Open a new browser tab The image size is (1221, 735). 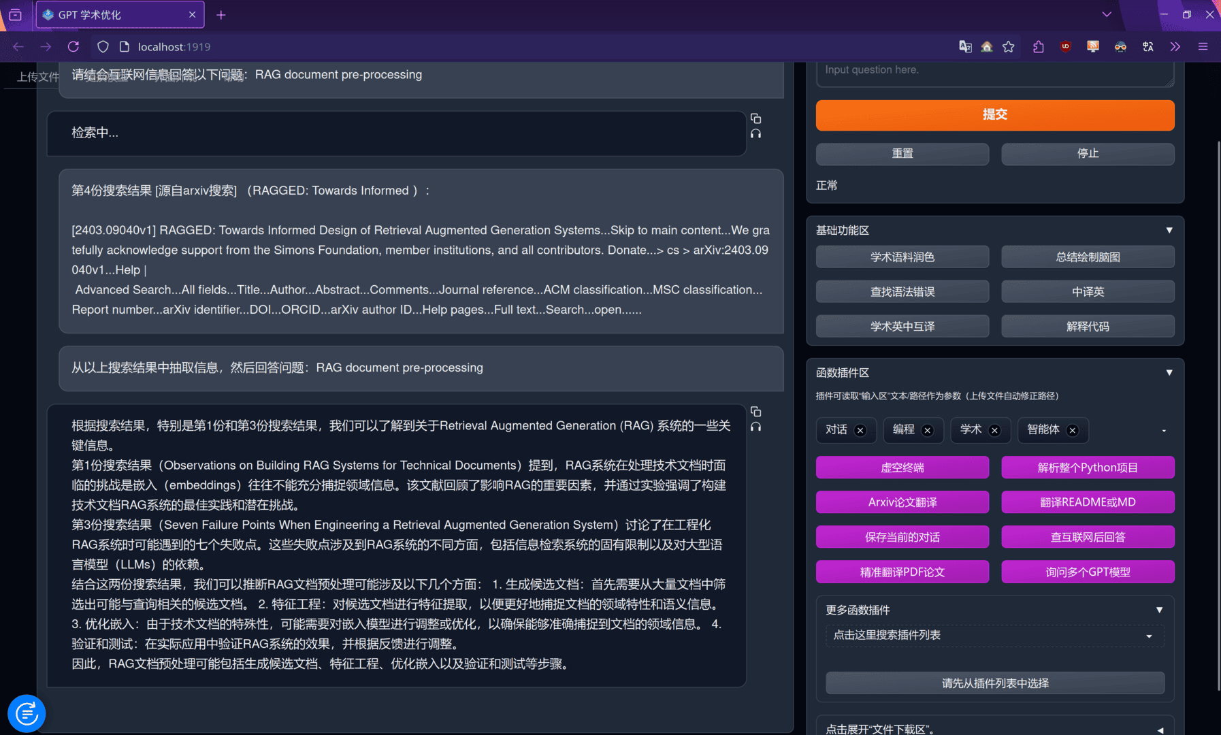coord(221,15)
